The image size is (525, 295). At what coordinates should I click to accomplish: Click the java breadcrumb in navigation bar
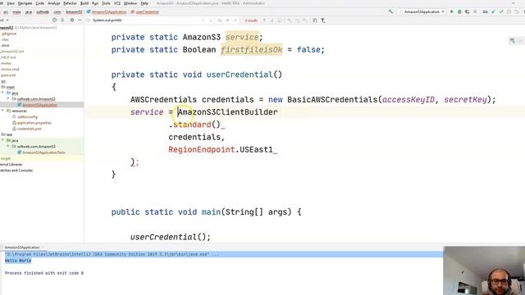coord(29,12)
